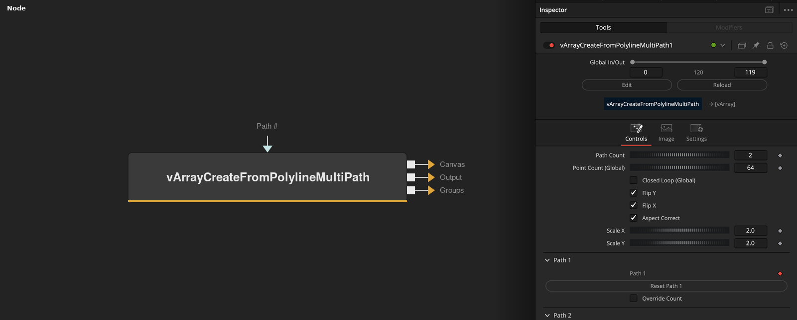Click the vArrayCreateFromPolylineMultiPath label button
Viewport: 797px width, 320px height.
(x=653, y=104)
